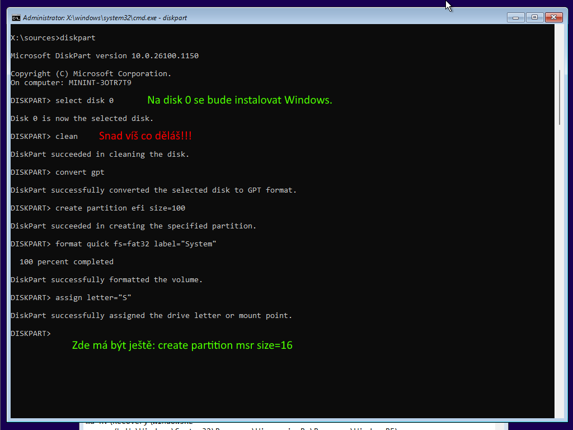Click the console vertical scrollbar thumb

pos(560,97)
